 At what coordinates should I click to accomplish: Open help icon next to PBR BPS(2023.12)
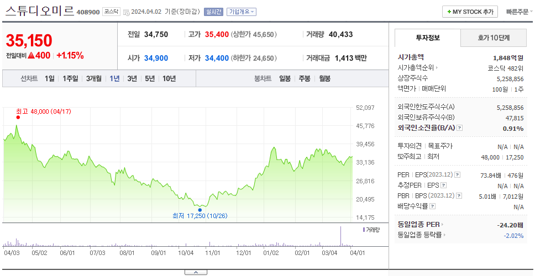coord(459,195)
